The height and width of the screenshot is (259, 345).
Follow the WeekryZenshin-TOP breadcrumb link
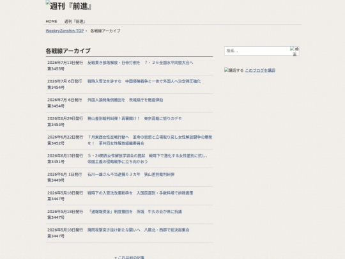click(65, 31)
